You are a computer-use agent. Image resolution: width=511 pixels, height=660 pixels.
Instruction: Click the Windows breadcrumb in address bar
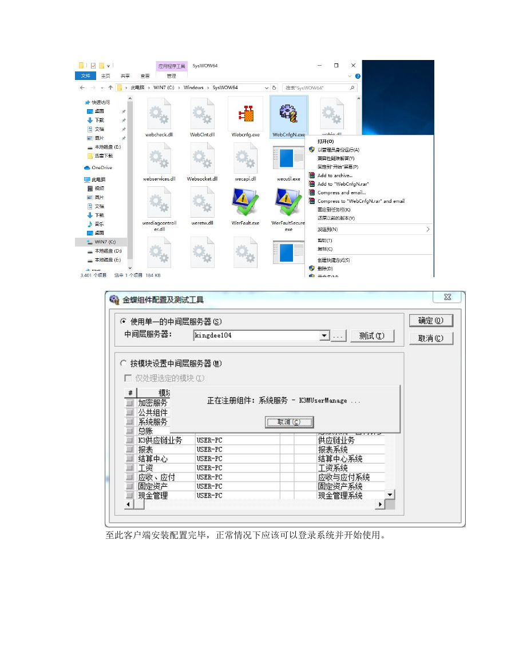coord(193,87)
